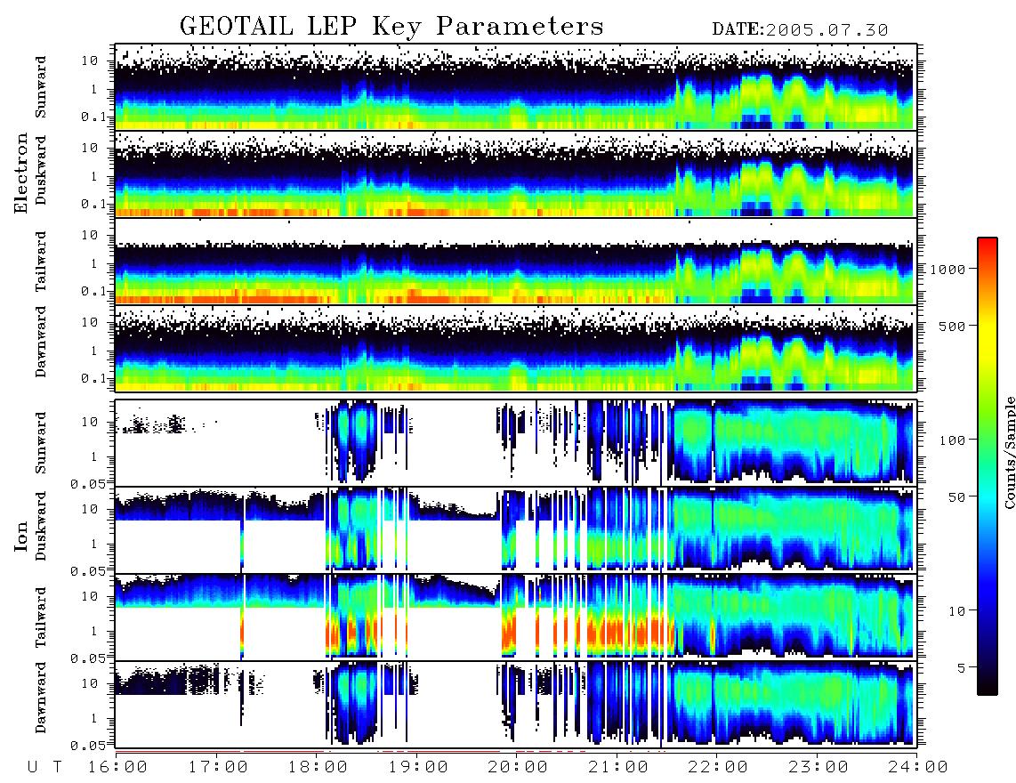
Task: Click the "24:00" time tick label
Action: coord(918,767)
